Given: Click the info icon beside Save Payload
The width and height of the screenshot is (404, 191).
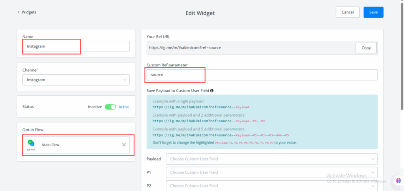Looking at the screenshot, I should [x=212, y=91].
